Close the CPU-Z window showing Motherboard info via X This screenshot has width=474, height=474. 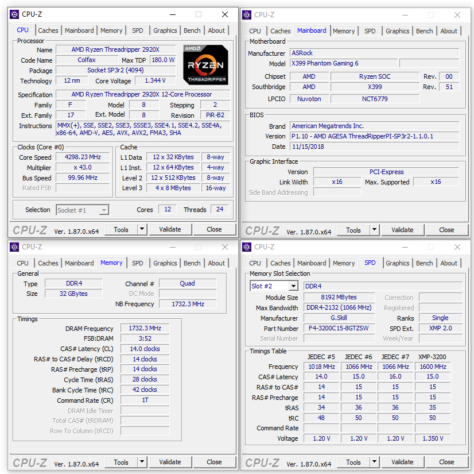click(x=457, y=15)
